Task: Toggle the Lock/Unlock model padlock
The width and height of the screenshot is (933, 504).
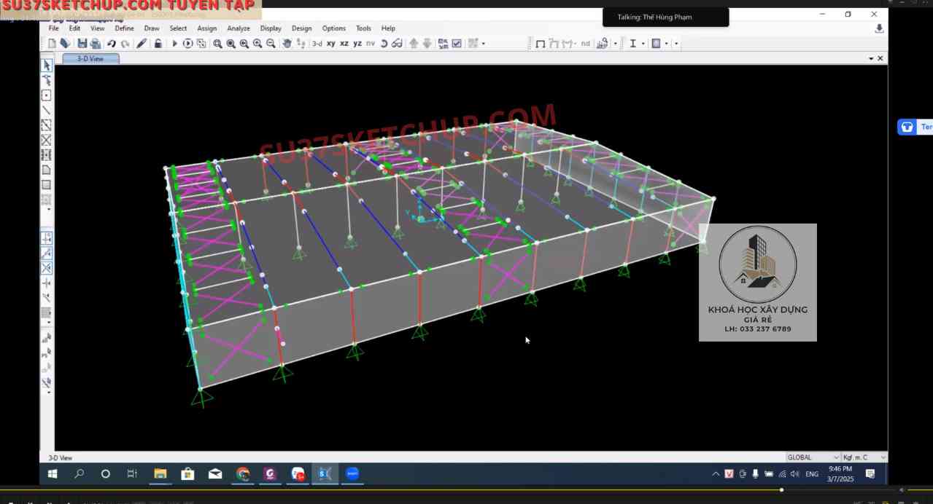Action: [x=158, y=44]
